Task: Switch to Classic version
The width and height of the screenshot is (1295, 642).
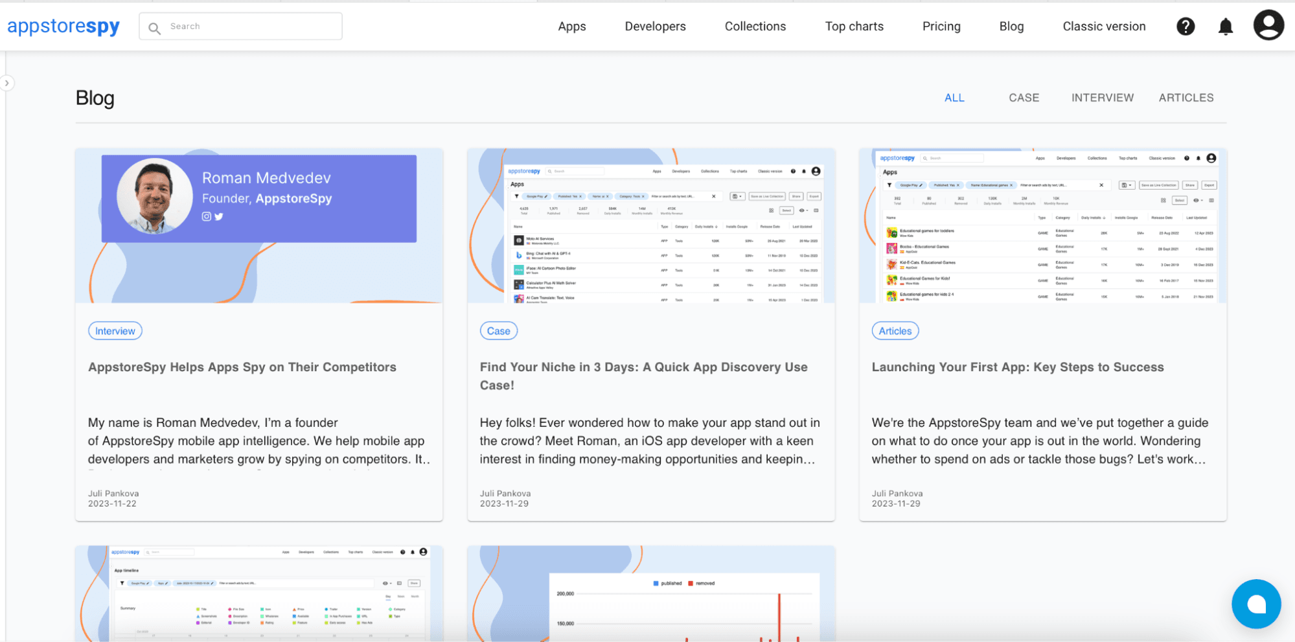Action: [x=1103, y=27]
